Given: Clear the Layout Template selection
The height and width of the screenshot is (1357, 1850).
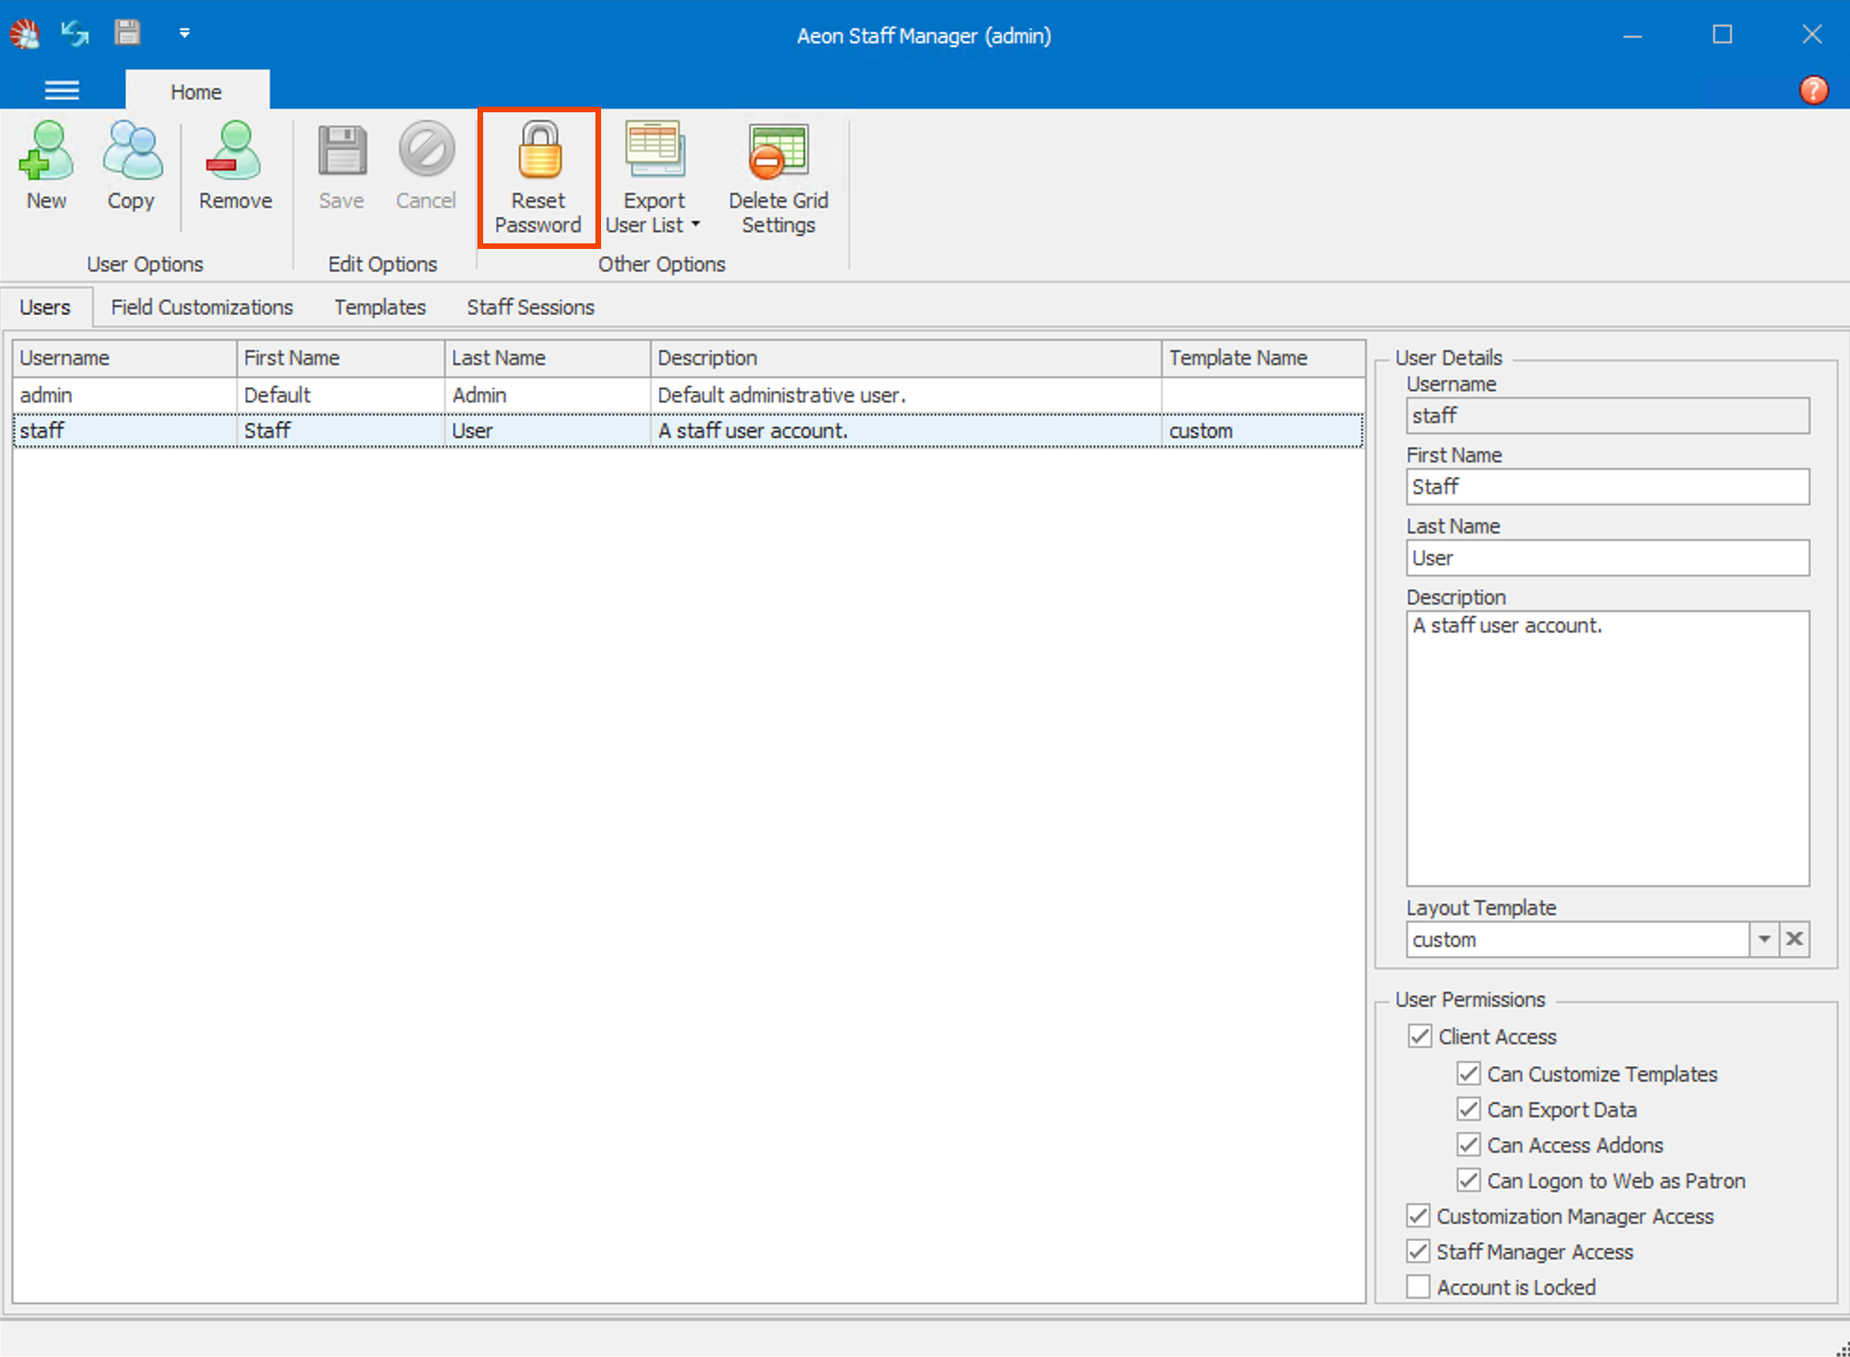Looking at the screenshot, I should point(1794,939).
